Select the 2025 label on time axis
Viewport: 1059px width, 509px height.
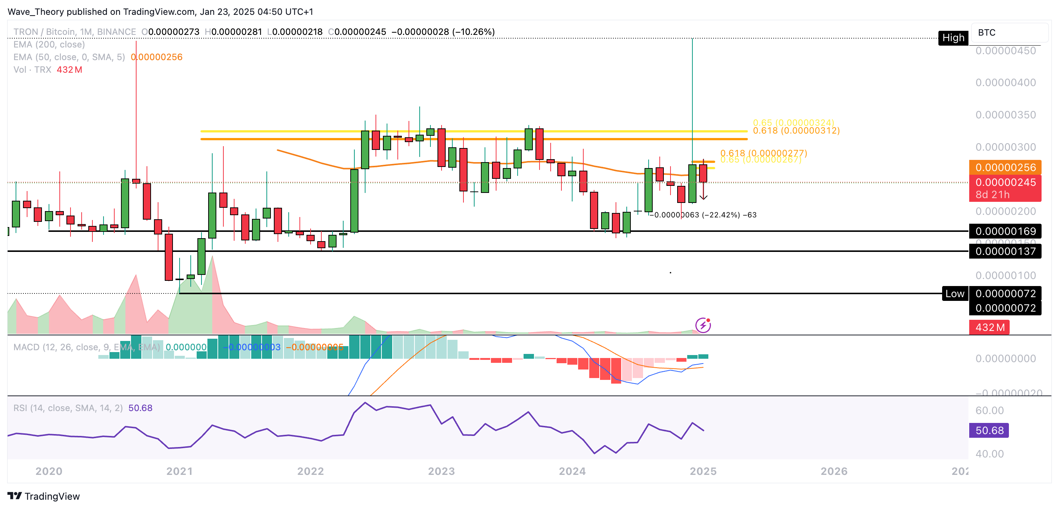click(x=703, y=471)
